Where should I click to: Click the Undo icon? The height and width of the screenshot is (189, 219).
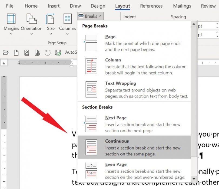point(48,52)
